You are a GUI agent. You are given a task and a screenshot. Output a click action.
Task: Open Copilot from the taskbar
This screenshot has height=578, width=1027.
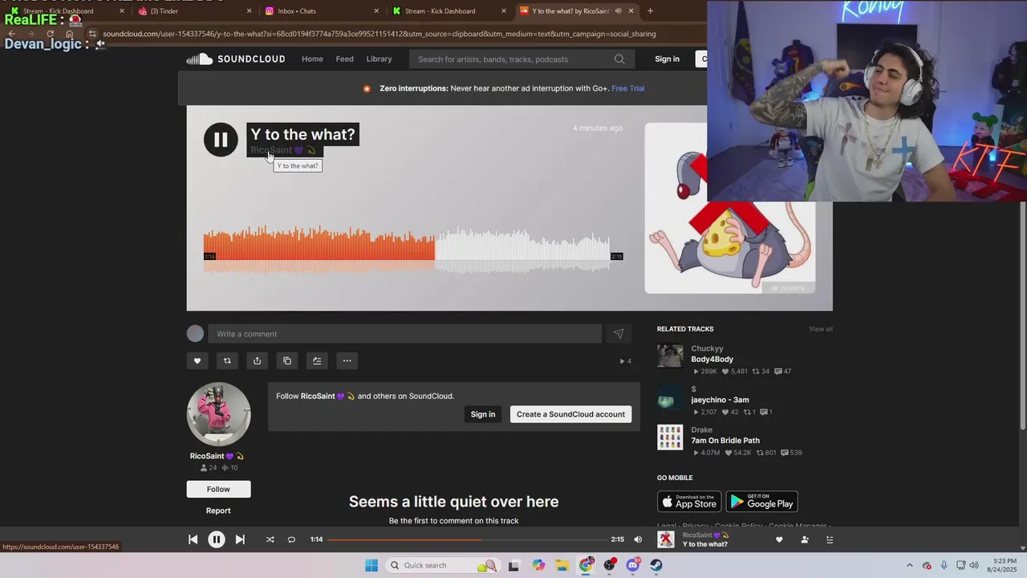pos(538,565)
